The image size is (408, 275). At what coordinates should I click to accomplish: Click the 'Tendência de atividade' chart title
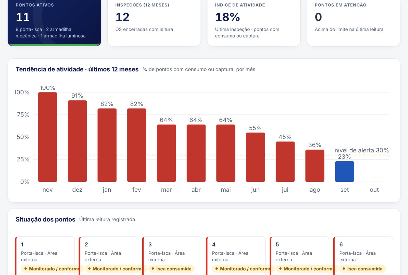pos(77,69)
